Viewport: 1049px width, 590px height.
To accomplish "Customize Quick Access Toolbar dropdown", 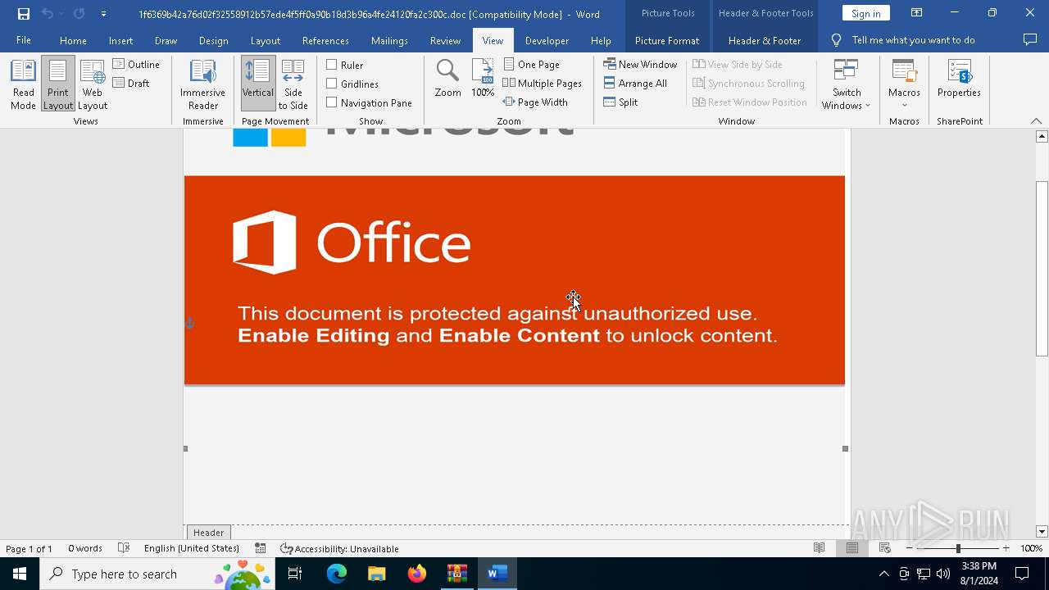I will coord(103,14).
